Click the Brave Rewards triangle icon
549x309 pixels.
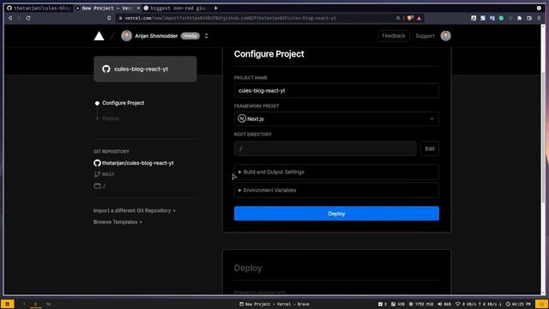pos(419,18)
